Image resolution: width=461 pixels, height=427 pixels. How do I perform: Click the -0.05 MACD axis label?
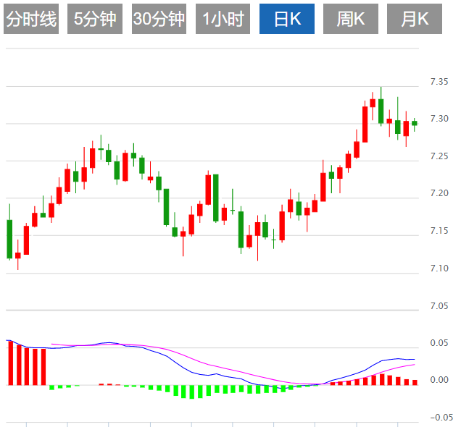[x=441, y=418]
